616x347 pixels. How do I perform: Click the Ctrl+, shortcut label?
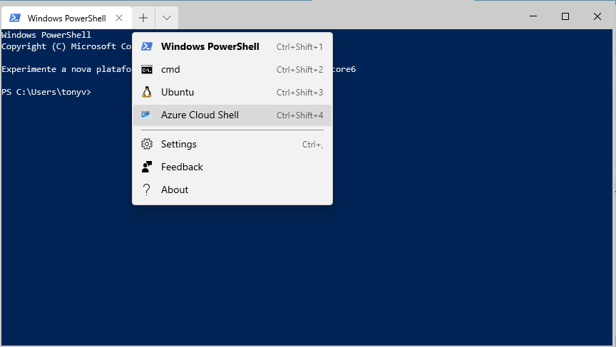click(313, 145)
